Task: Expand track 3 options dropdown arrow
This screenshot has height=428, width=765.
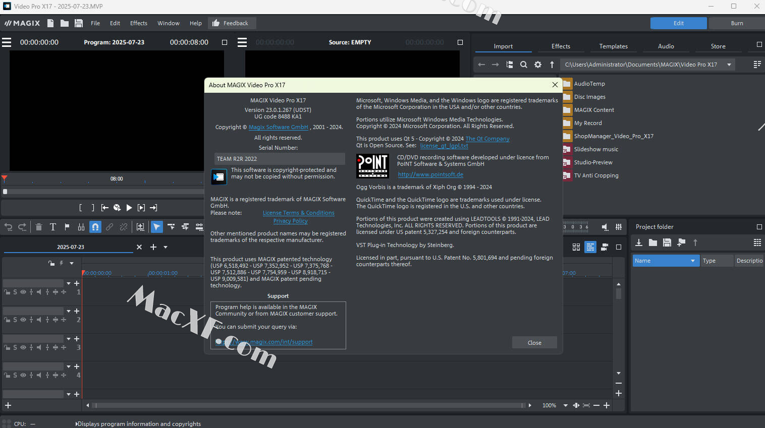Action: [x=69, y=339]
